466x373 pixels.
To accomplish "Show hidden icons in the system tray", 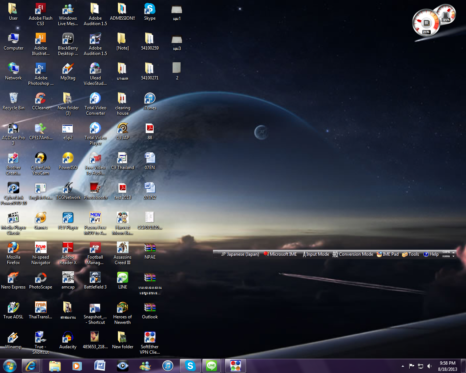I will pyautogui.click(x=403, y=366).
